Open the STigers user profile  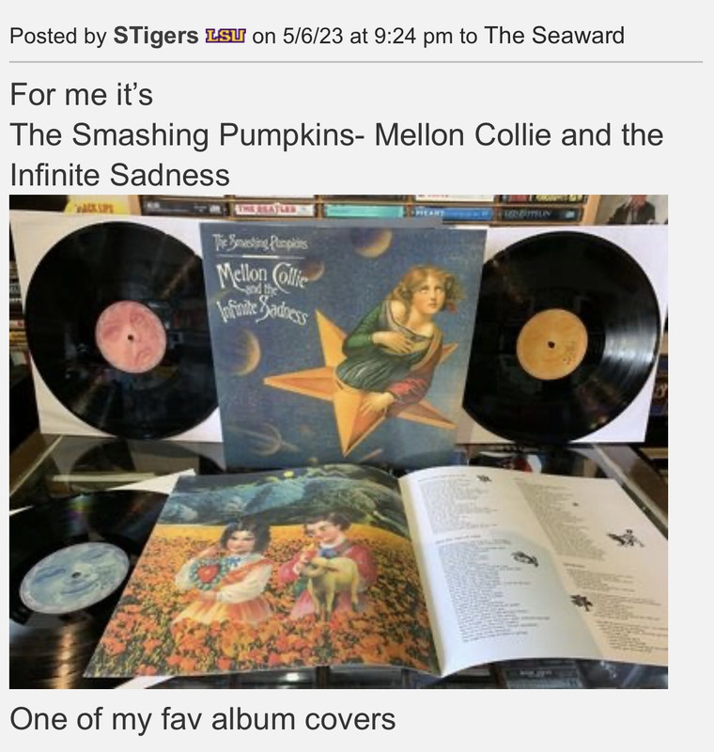point(155,36)
